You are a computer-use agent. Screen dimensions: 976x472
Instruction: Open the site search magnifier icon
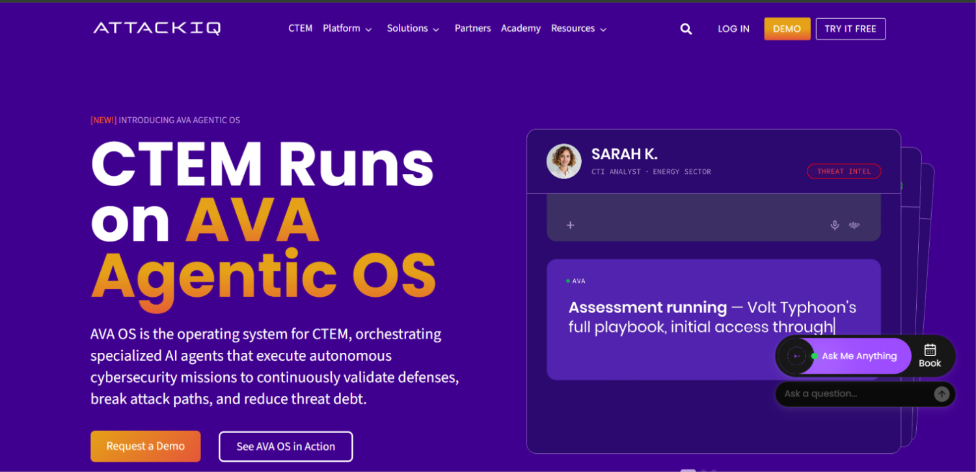pos(686,29)
